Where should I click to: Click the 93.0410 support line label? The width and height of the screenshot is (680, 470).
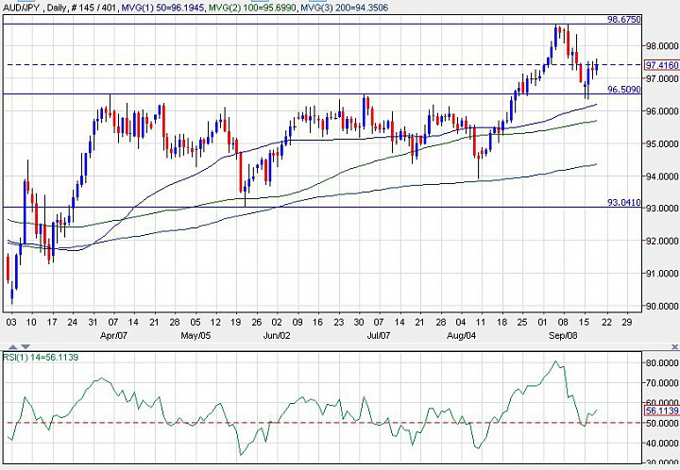[623, 202]
